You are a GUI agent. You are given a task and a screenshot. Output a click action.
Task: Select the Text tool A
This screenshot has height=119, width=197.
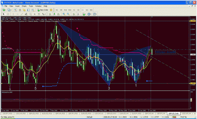(35, 14)
